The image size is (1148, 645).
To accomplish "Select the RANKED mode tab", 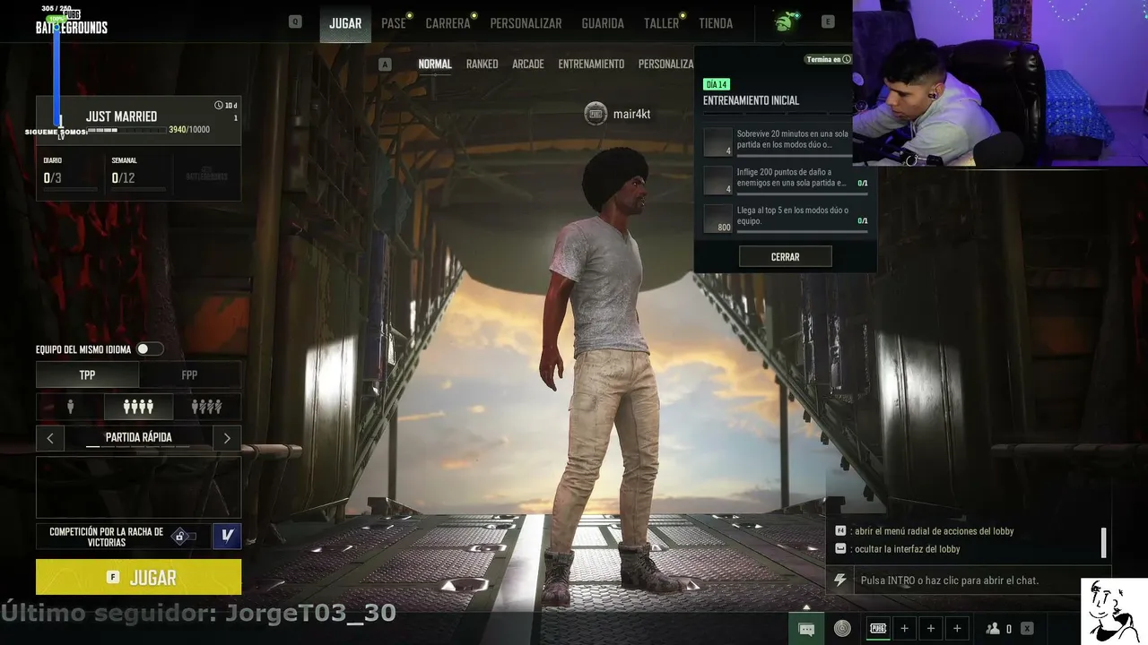I will tap(482, 64).
